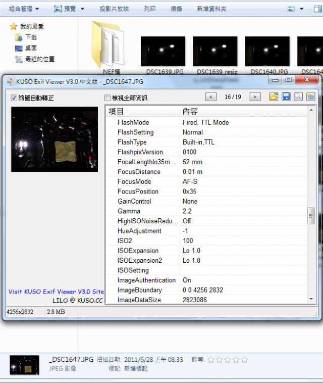
Task: Click the rightmost settings icon in Exif Viewer toolbar
Action: click(310, 97)
